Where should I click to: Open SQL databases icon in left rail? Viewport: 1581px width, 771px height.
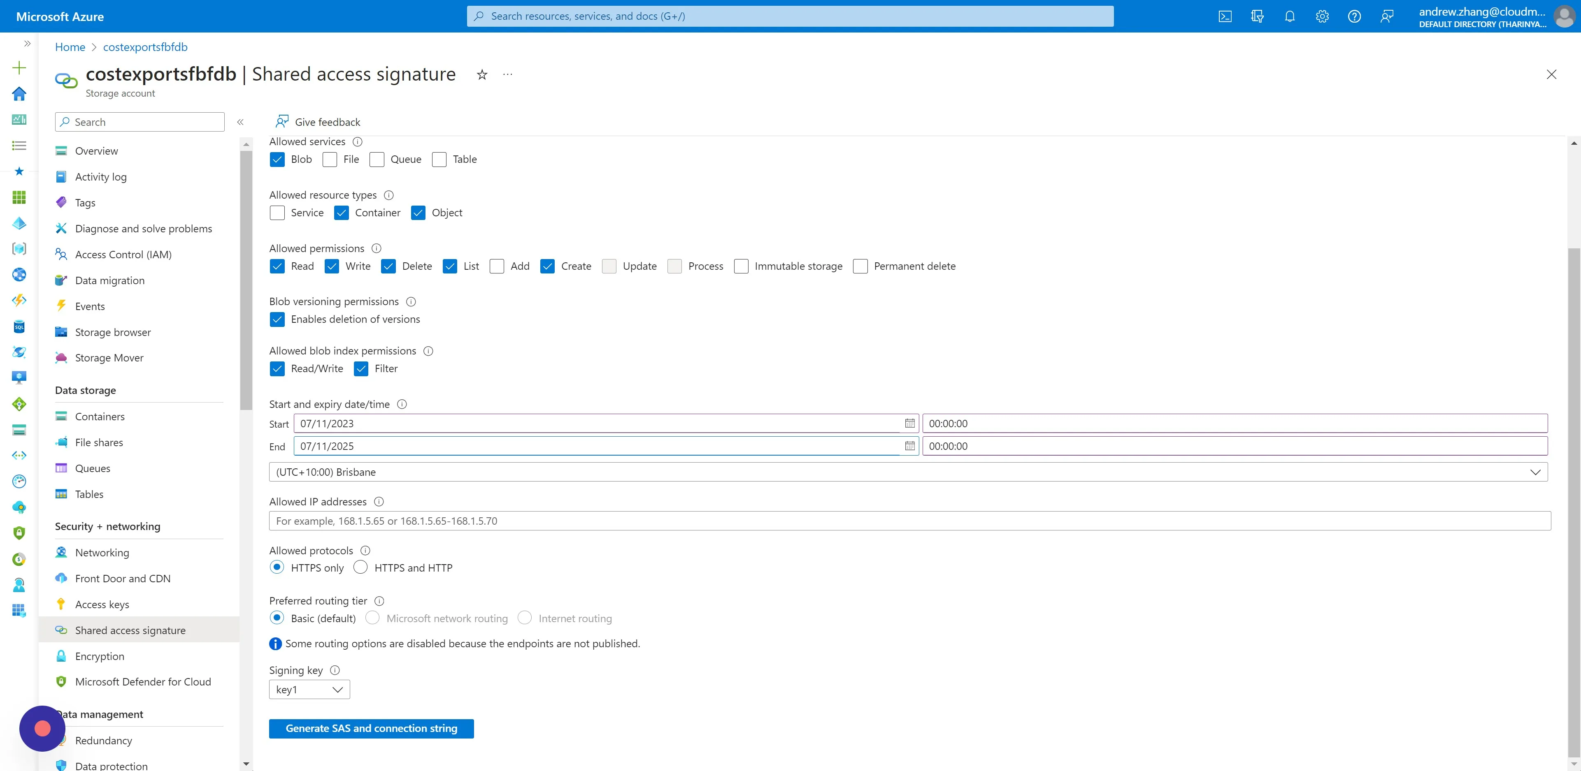click(19, 326)
